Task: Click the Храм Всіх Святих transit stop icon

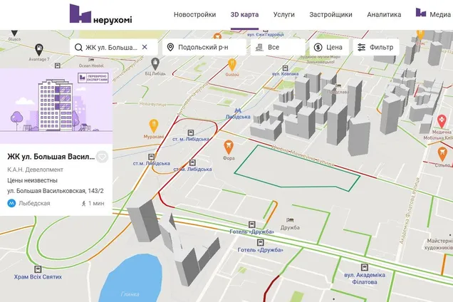Action: 38,269
